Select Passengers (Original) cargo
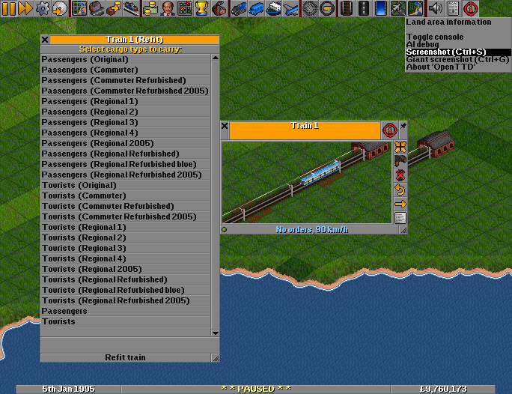The width and height of the screenshot is (512, 394). click(x=126, y=59)
